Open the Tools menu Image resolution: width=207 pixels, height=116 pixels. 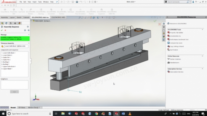click(40, 2)
